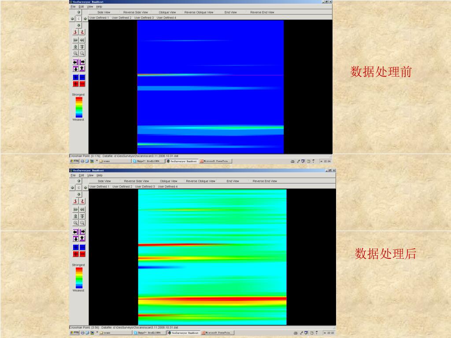Choose User Defined 2 in upper window
This screenshot has width=451, height=338.
pyautogui.click(x=122, y=18)
